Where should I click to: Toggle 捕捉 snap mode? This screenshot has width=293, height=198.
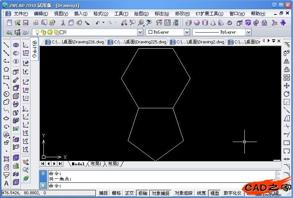(x=103, y=193)
